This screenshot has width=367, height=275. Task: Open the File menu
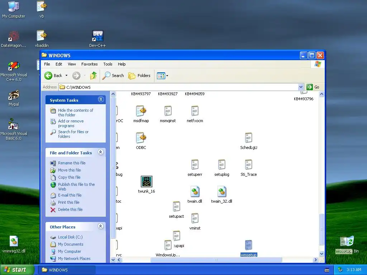click(47, 64)
